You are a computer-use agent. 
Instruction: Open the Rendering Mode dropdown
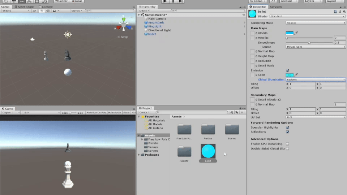tap(315, 23)
